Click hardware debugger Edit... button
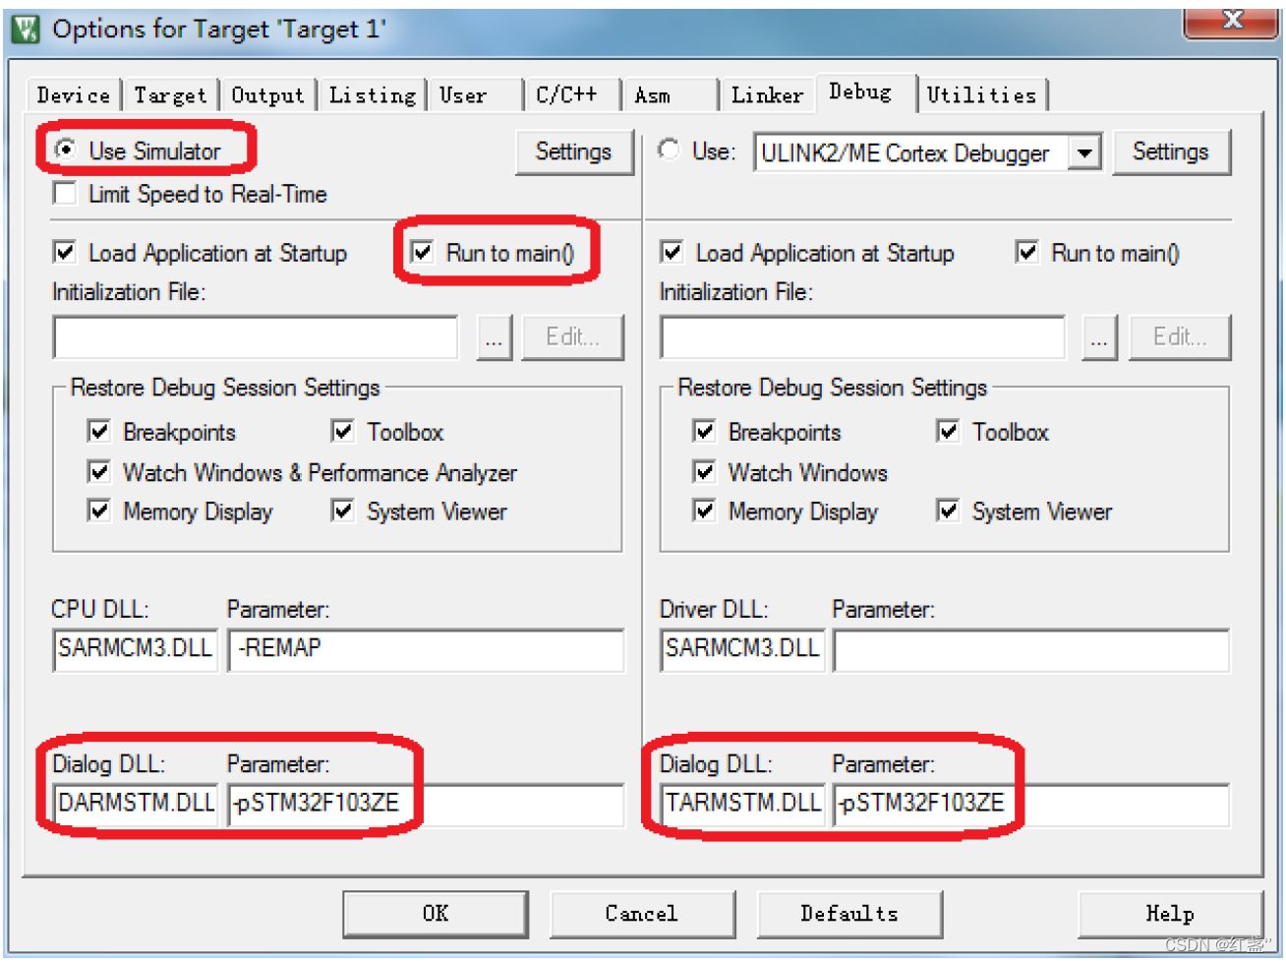 click(x=1180, y=337)
